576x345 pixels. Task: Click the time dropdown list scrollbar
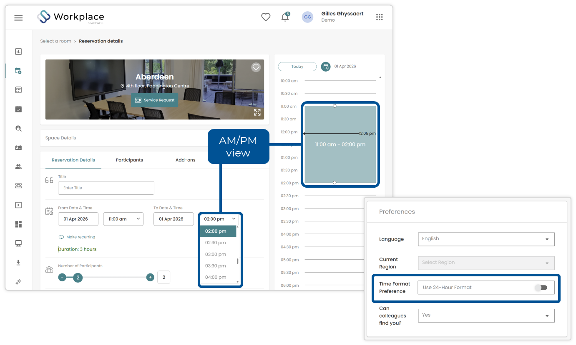pyautogui.click(x=238, y=261)
